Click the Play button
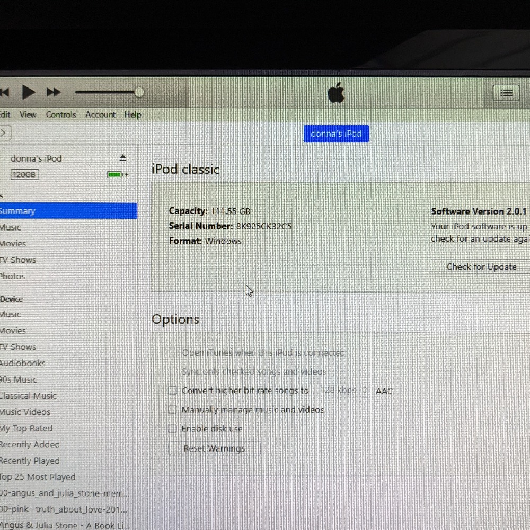The width and height of the screenshot is (530, 530). [29, 92]
